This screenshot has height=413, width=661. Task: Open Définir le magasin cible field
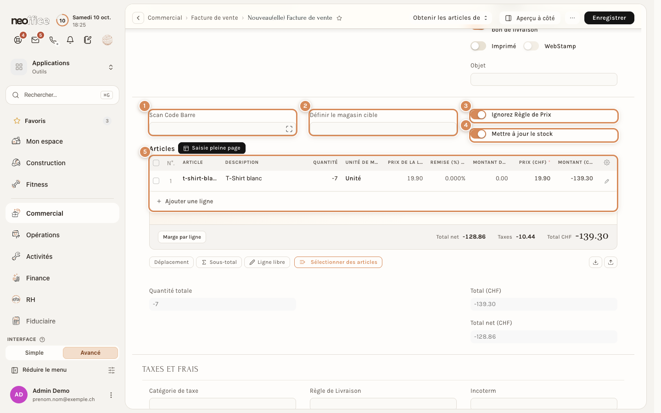(x=383, y=129)
